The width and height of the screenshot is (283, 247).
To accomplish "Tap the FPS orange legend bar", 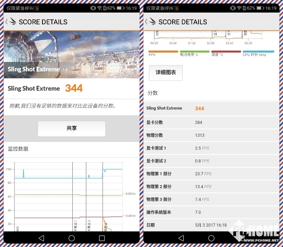I will pyautogui.click(x=163, y=52).
